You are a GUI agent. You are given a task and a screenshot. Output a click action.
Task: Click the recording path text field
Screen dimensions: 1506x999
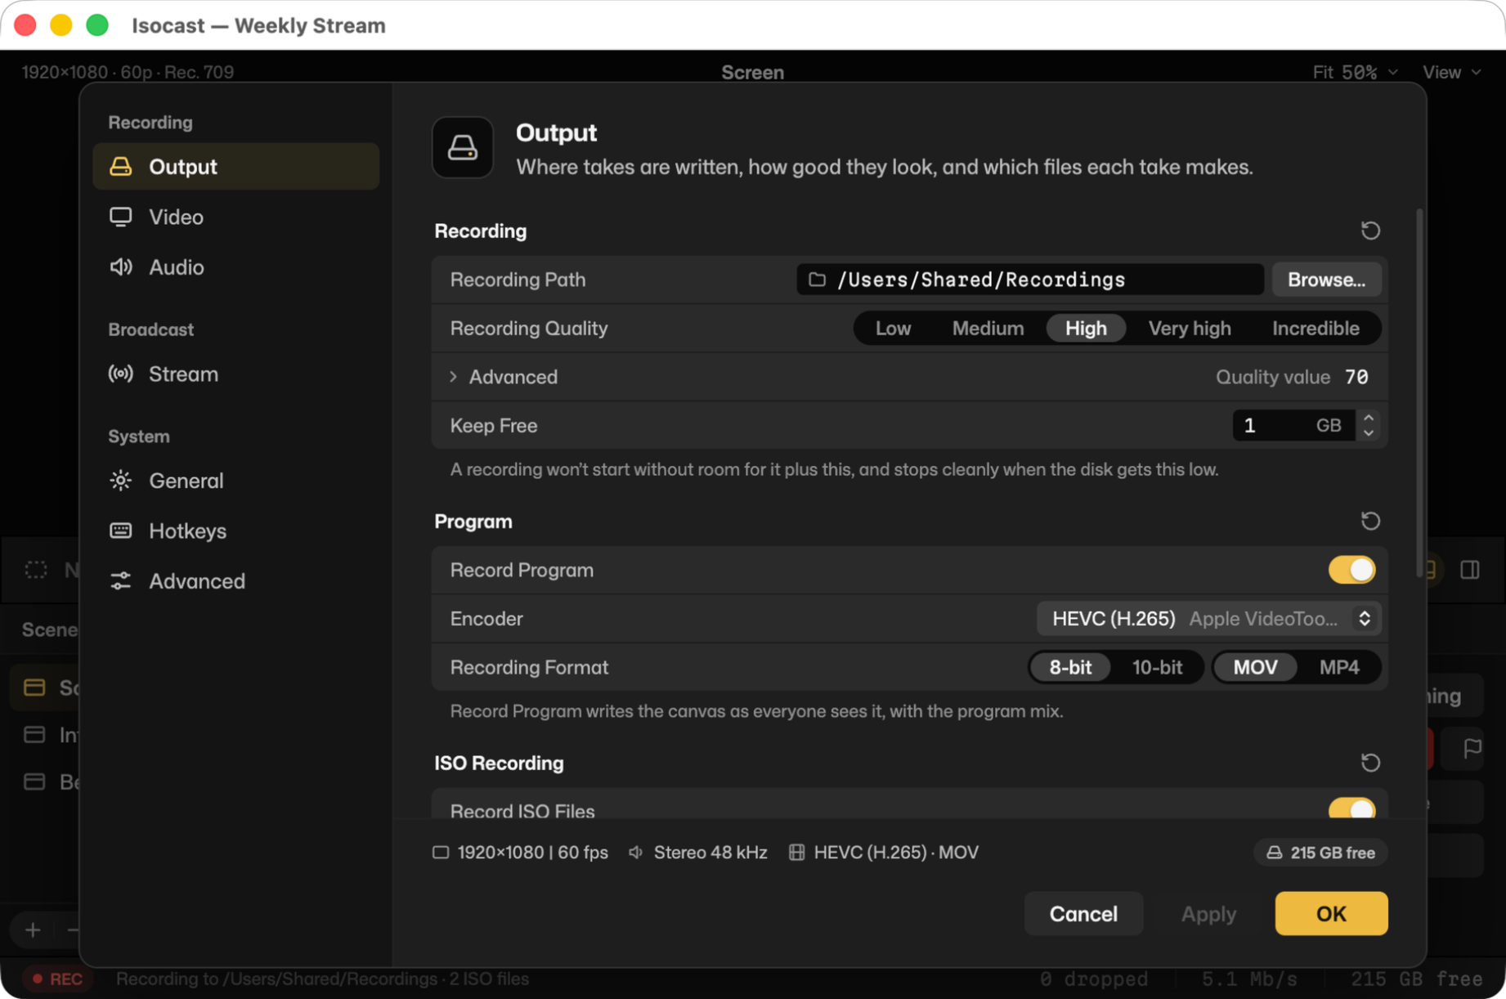[x=1030, y=280]
